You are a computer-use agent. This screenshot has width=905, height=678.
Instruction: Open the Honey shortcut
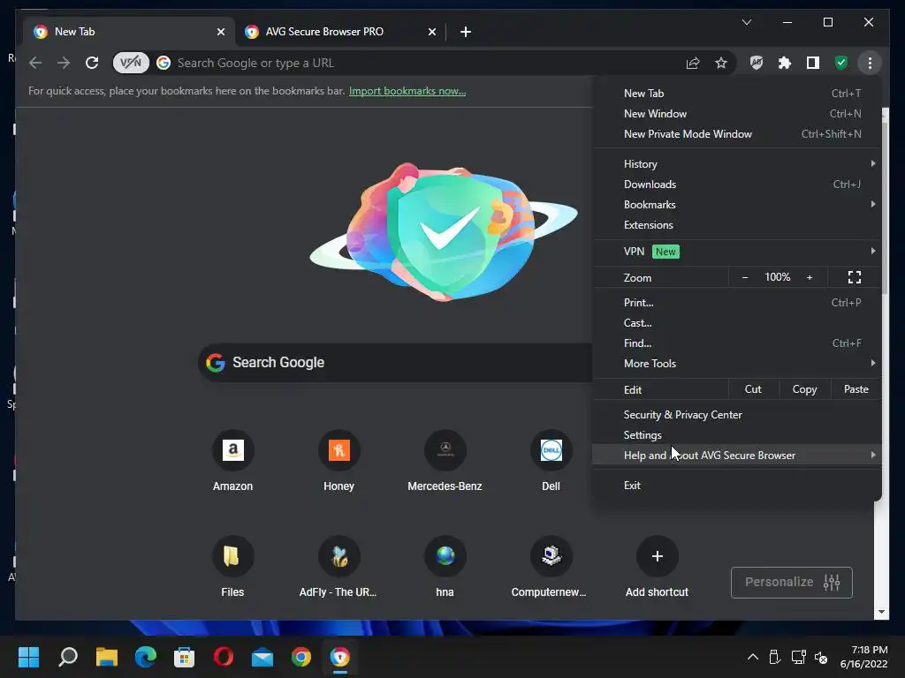(x=338, y=460)
